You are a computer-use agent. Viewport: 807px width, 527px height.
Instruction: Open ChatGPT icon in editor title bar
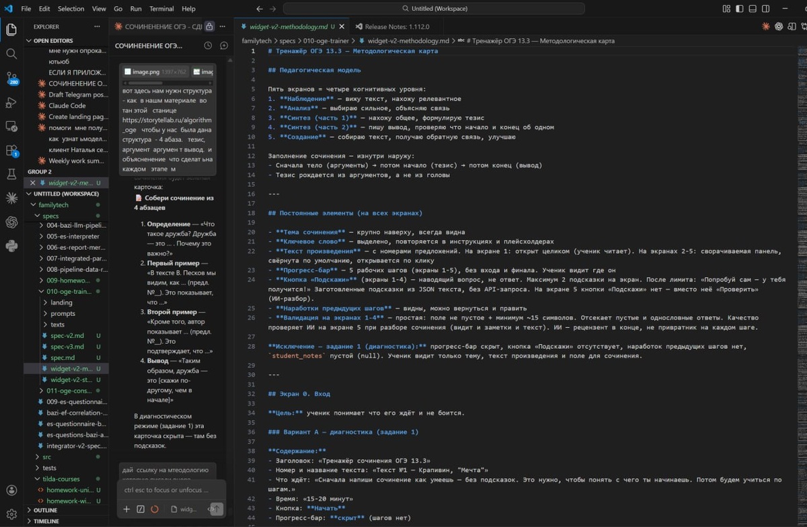pos(779,27)
